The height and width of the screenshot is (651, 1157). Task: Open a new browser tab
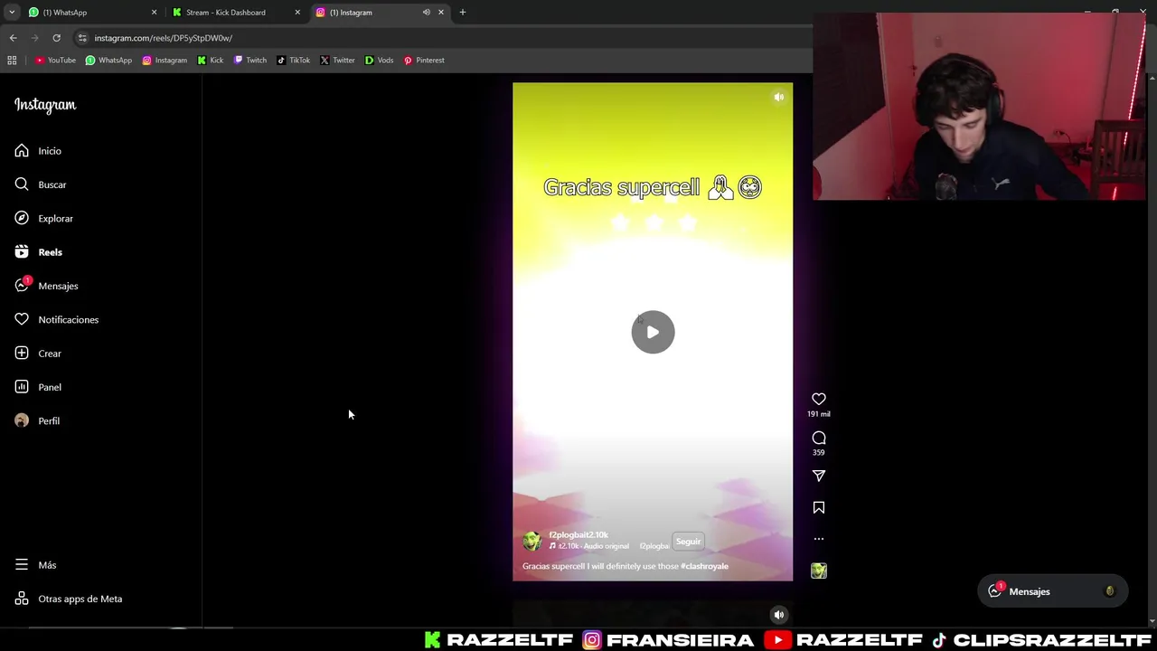click(463, 13)
